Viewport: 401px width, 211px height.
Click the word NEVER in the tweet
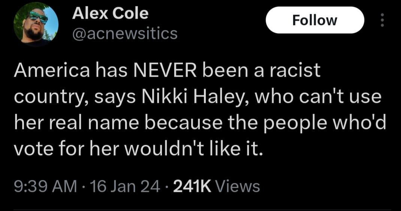point(169,70)
